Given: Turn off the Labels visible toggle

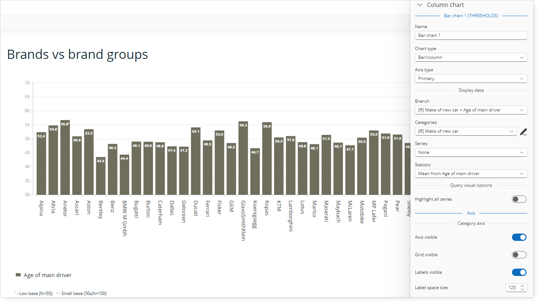Looking at the screenshot, I should tap(519, 272).
